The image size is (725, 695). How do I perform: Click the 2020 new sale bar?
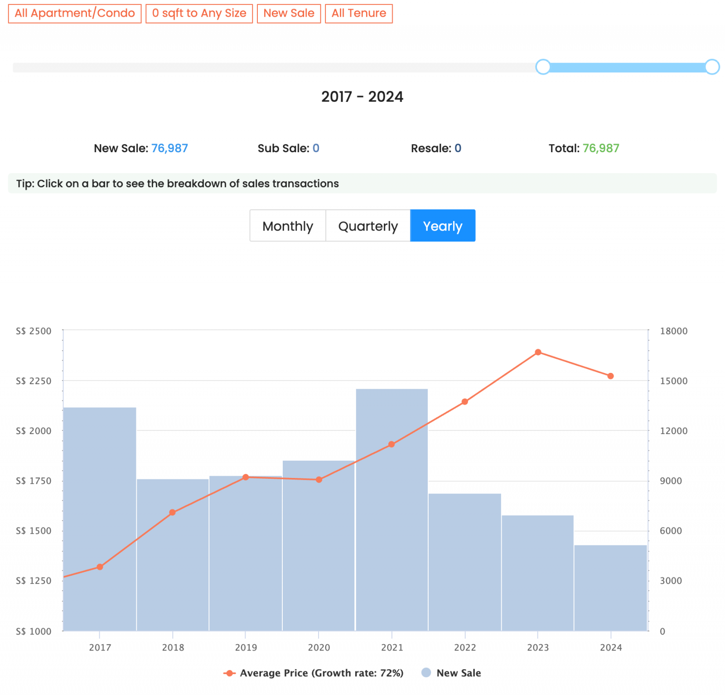[319, 545]
